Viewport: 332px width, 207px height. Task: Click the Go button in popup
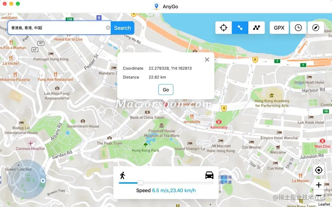[166, 90]
